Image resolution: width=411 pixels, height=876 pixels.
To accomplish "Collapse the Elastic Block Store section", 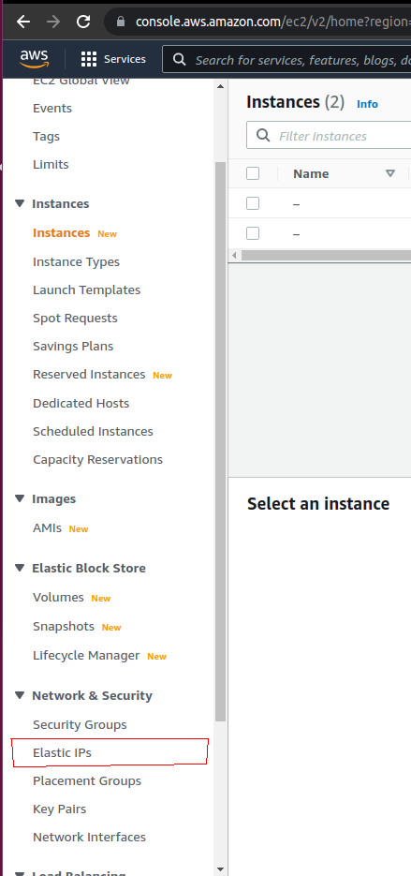I will [20, 568].
